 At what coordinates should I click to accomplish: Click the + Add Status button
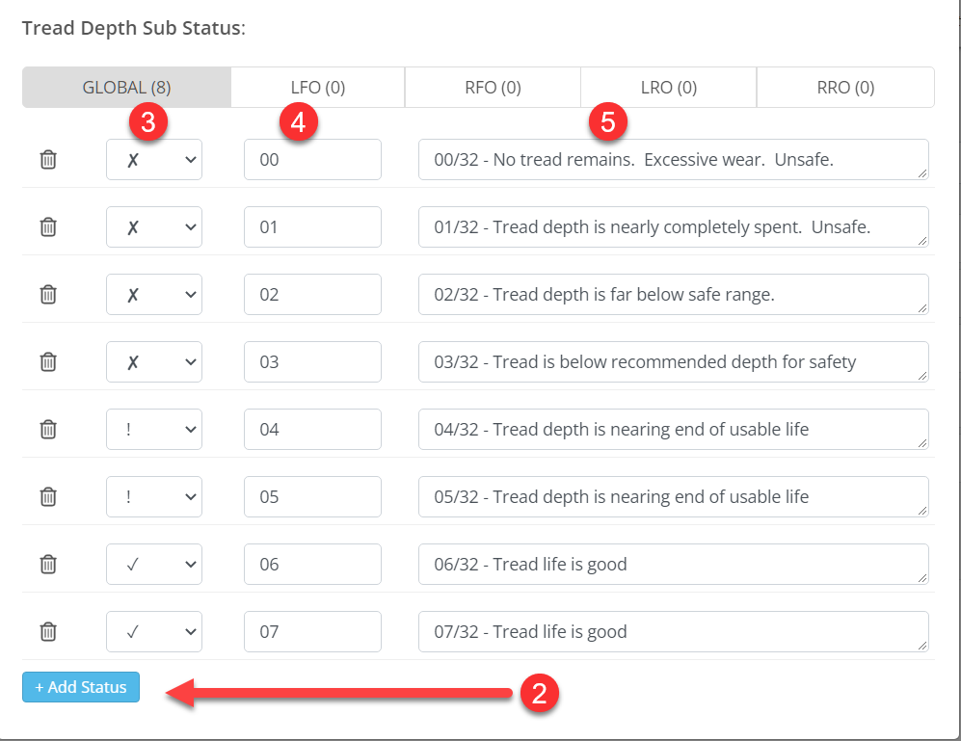[81, 687]
